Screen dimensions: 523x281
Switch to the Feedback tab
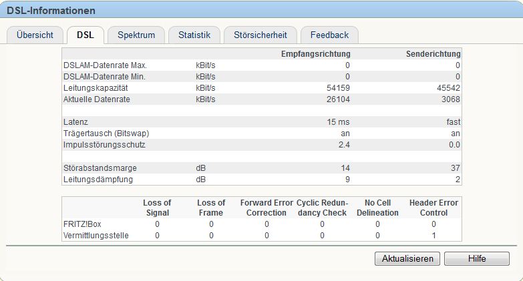click(329, 35)
